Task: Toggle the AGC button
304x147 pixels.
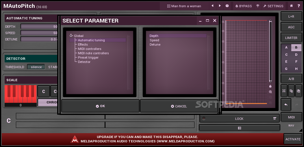Action: (x=291, y=27)
